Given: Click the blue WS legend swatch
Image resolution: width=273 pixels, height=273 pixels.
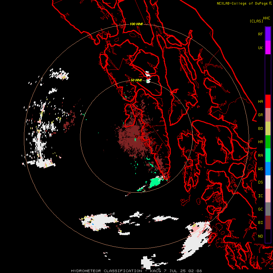Looking at the screenshot, I should coord(268,169).
